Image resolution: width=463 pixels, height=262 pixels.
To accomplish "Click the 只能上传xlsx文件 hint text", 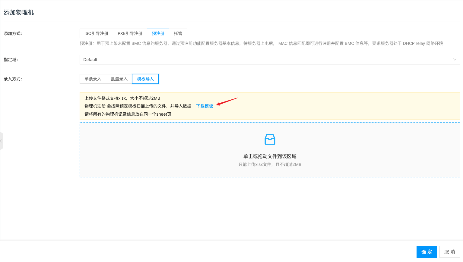I will [270, 164].
